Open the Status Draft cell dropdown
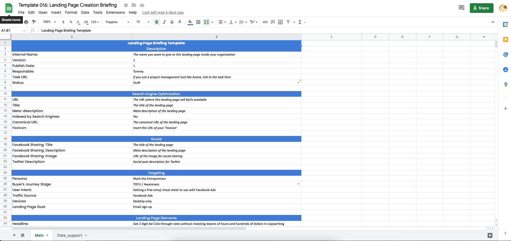Image resolution: width=511 pixels, height=241 pixels. coord(298,82)
